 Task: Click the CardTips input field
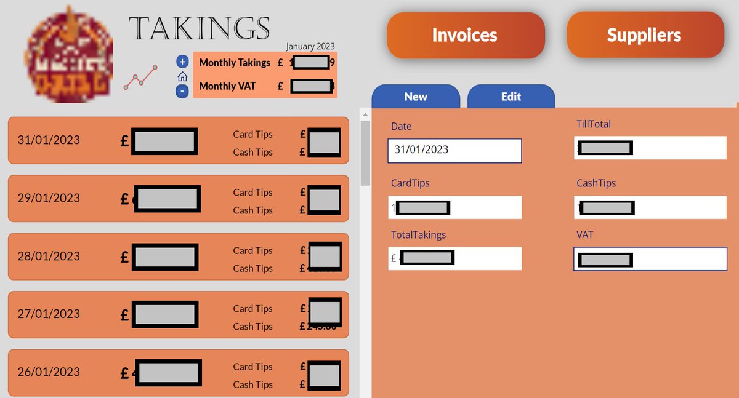pos(454,207)
